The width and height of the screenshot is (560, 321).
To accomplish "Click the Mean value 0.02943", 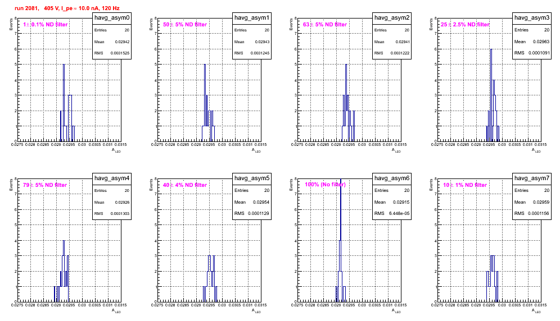I will tap(262, 42).
